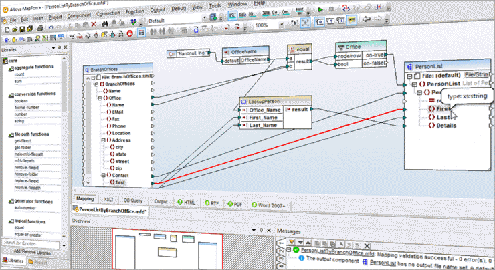Open Find with binoculars icon
The image size is (495, 270).
(105, 23)
